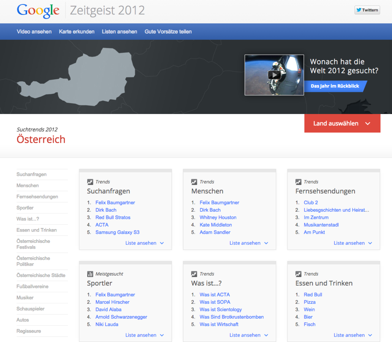Click Was Sind Brotkrustenbomben link
Image resolution: width=392 pixels, height=342 pixels.
click(232, 317)
